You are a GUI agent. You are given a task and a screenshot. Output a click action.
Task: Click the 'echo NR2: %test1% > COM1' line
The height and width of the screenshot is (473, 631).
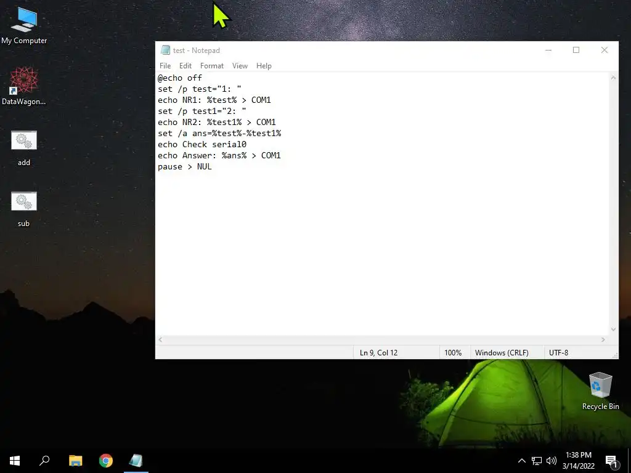[x=216, y=122]
